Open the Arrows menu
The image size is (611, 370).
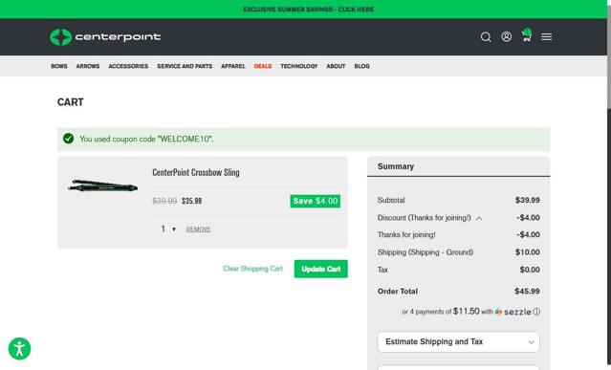tap(88, 66)
